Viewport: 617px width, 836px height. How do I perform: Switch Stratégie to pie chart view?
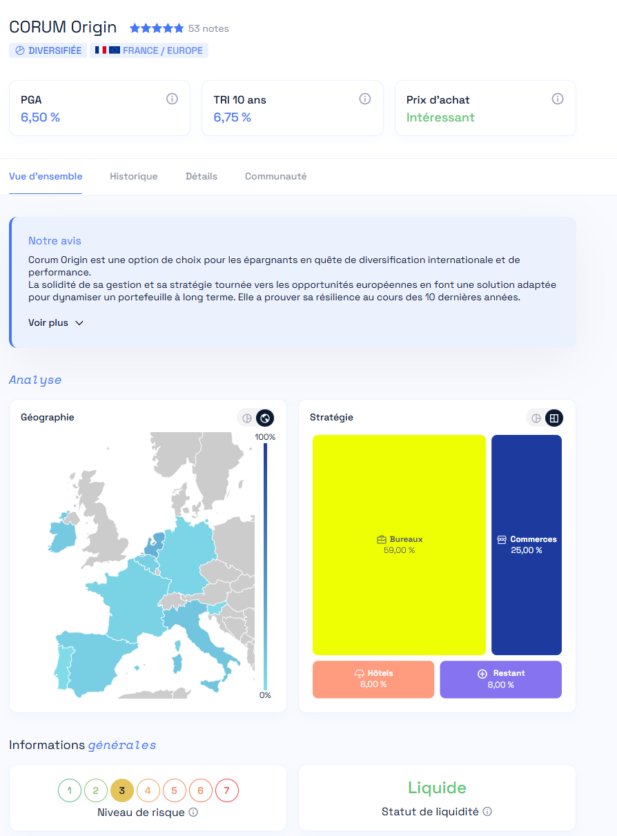(x=536, y=418)
